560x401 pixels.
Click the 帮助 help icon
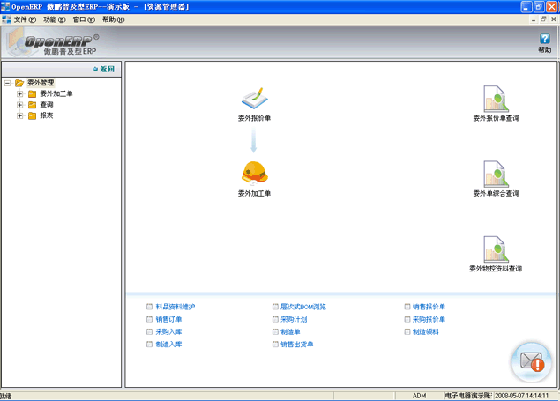(544, 40)
